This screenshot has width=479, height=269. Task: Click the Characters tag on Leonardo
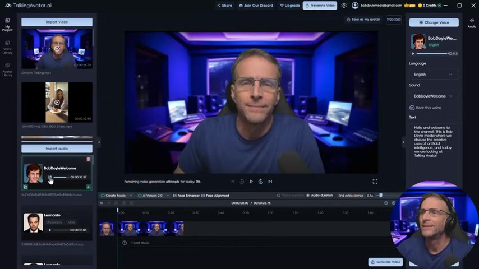[x=54, y=222]
